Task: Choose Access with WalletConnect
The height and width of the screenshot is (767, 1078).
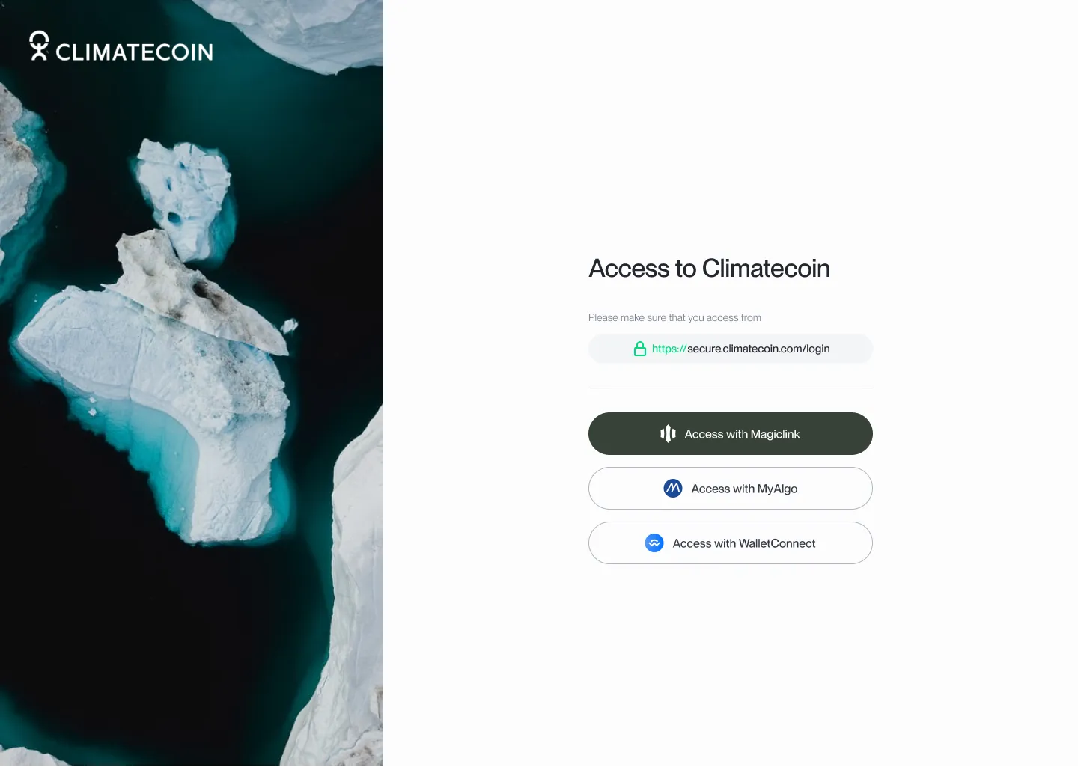Action: tap(731, 543)
